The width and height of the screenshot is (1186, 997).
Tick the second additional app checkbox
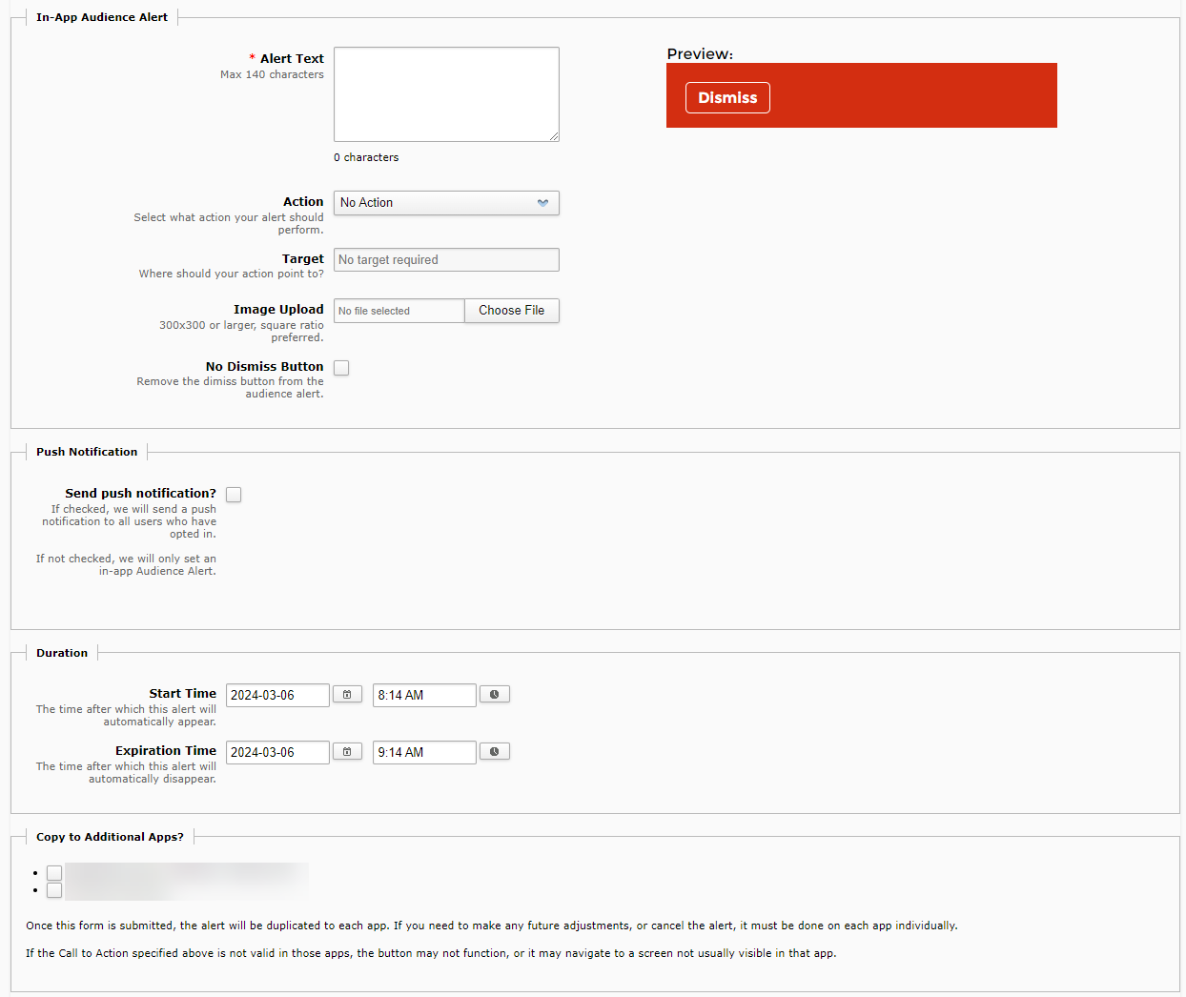[54, 890]
